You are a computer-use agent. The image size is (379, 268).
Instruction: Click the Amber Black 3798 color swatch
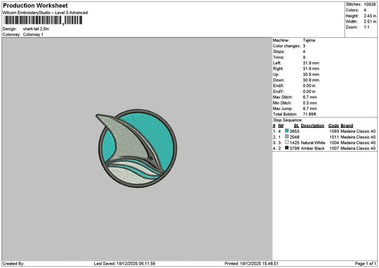pos(287,148)
